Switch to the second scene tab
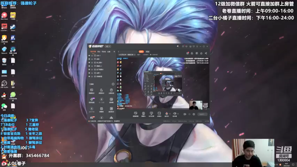Image resolution: width=297 pixels, height=167 pixels. 99,52
